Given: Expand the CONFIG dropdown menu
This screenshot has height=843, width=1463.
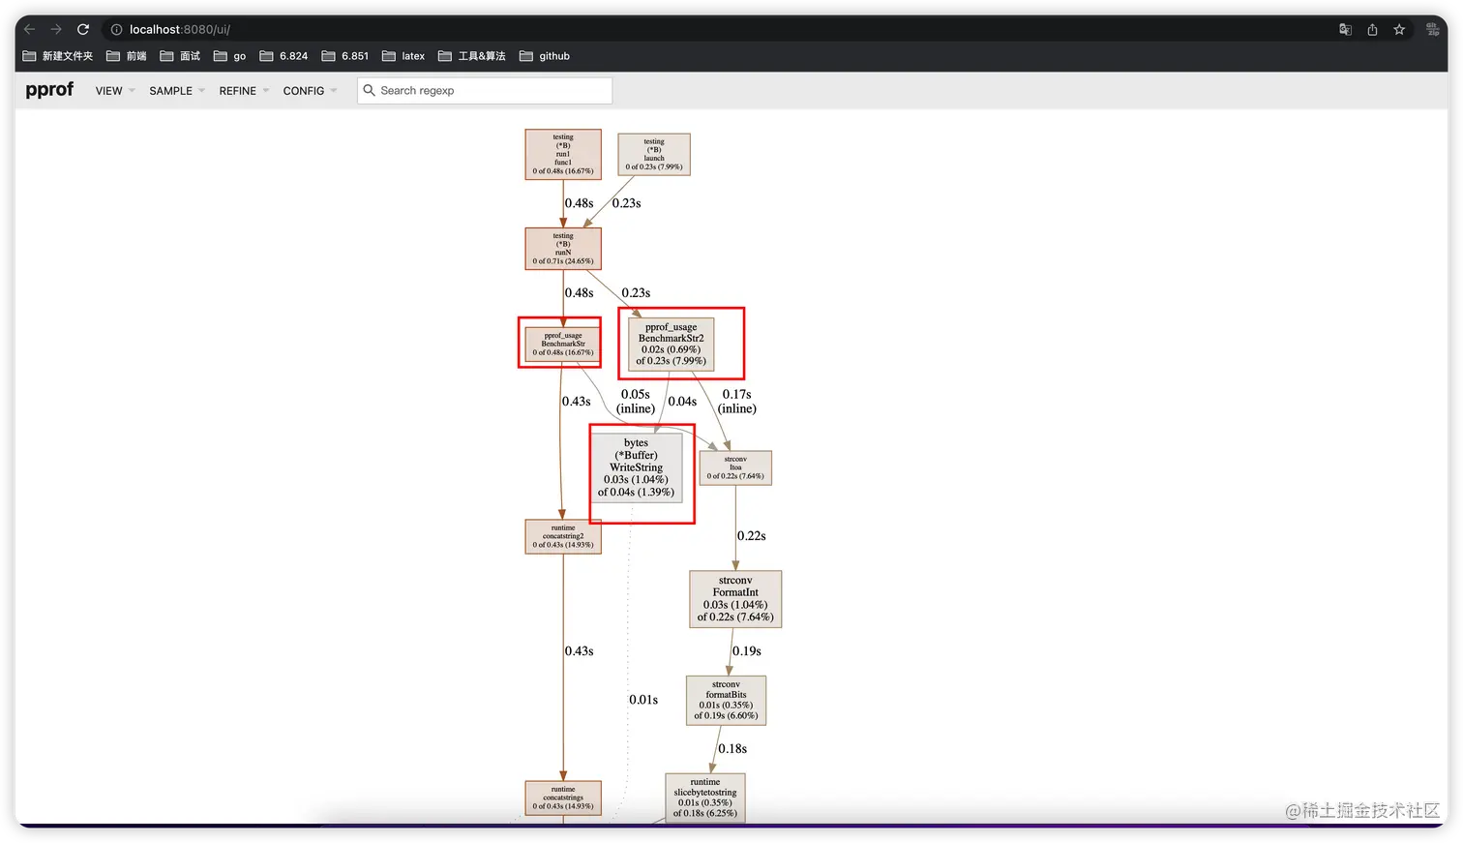Looking at the screenshot, I should [310, 91].
